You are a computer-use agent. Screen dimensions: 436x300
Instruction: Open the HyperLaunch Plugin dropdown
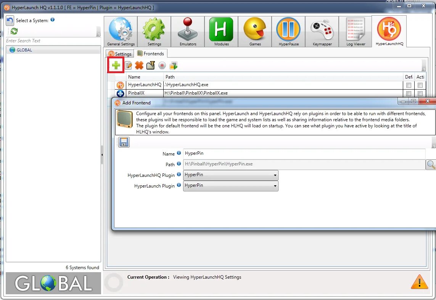coord(230,186)
